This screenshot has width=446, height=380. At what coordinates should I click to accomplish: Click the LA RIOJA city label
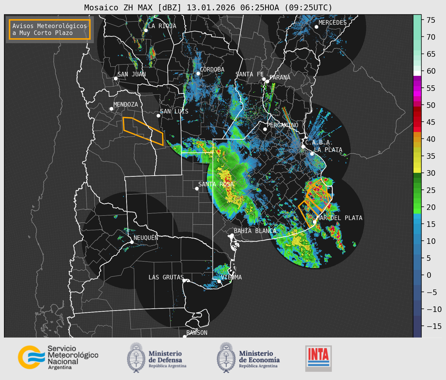(162, 26)
